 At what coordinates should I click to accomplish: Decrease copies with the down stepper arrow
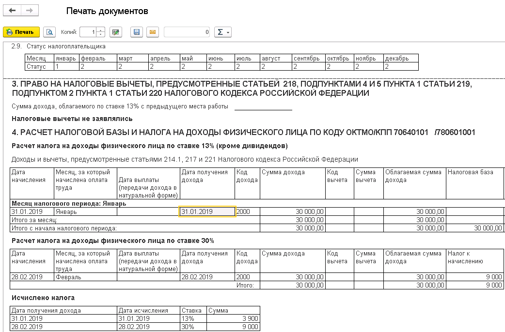(101, 34)
